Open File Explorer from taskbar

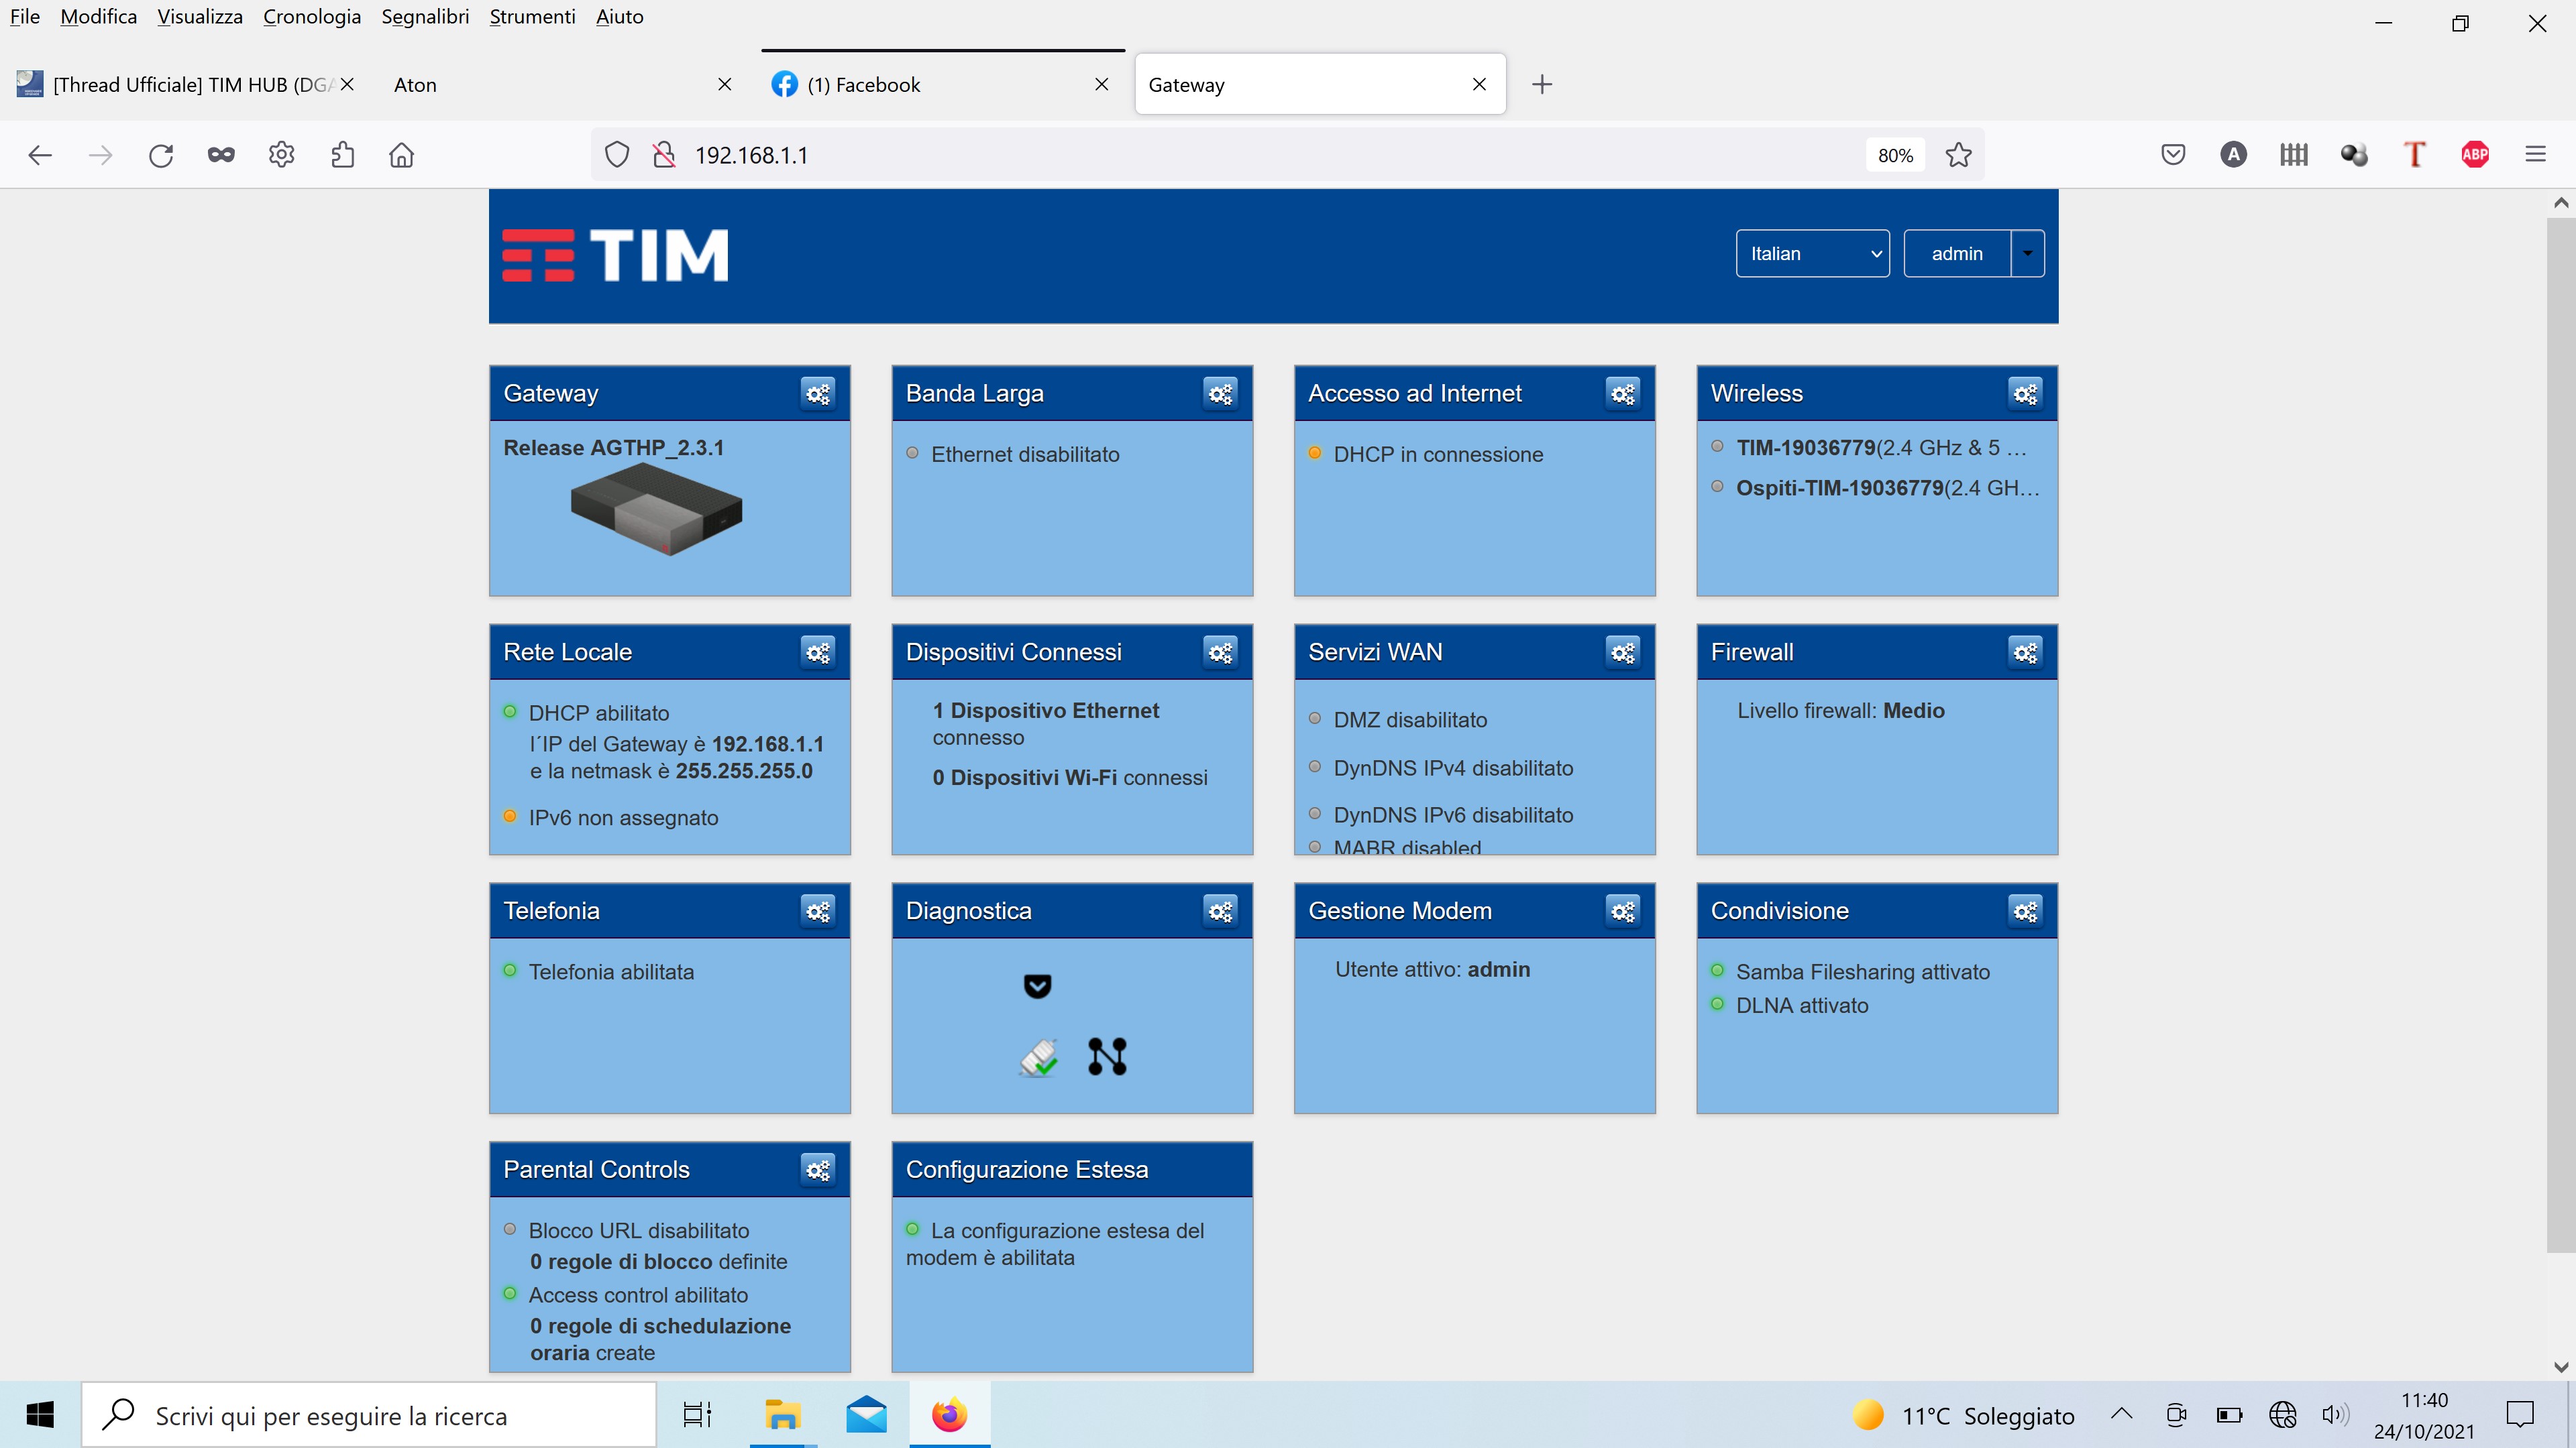(x=782, y=1415)
